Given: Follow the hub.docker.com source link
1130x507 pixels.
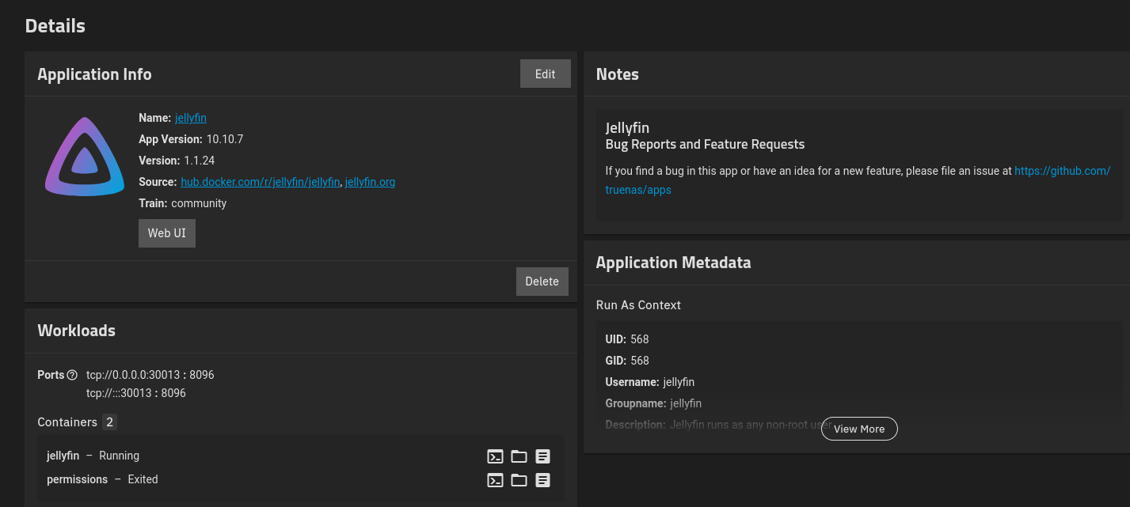Looking at the screenshot, I should (x=261, y=182).
